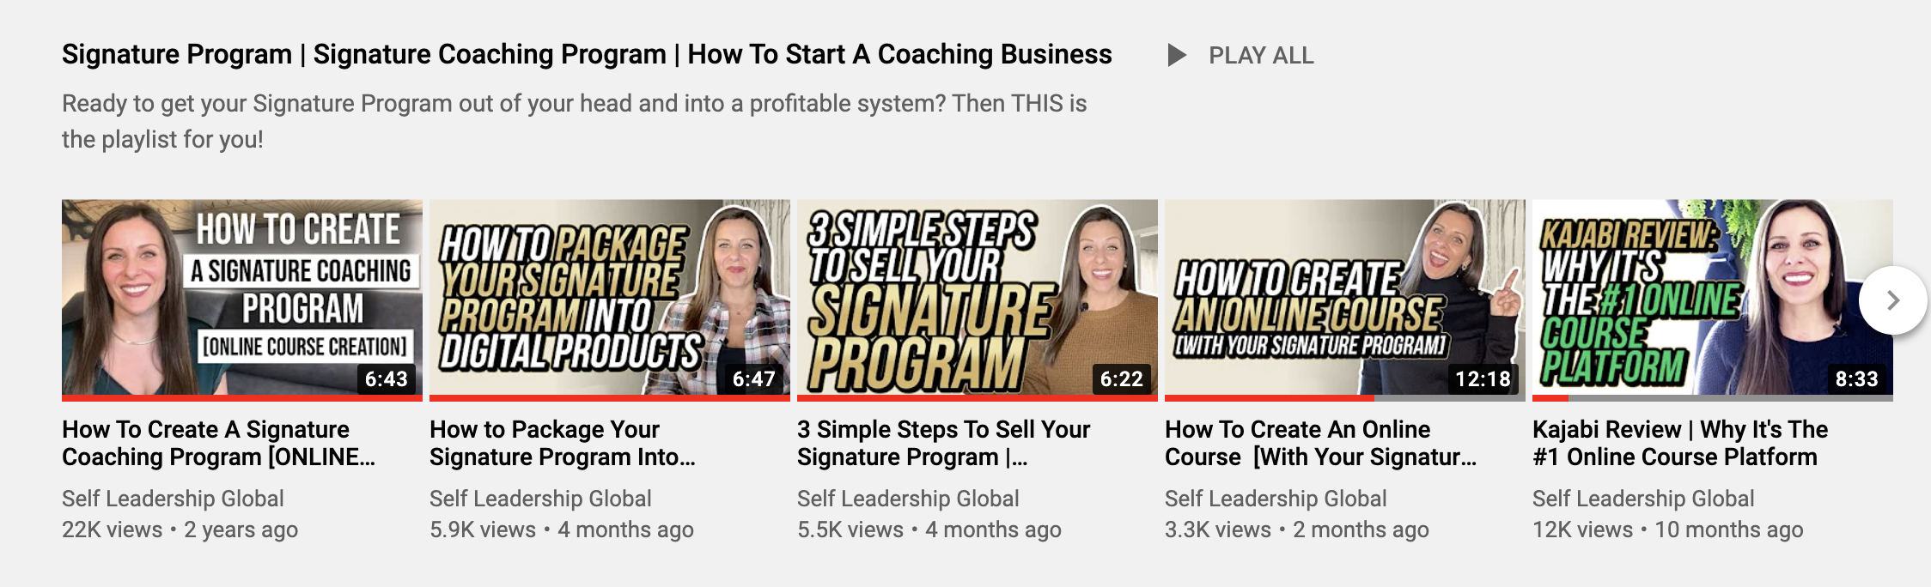Viewport: 1931px width, 587px height.
Task: Click the next arrow carousel chevron
Action: 1892,300
